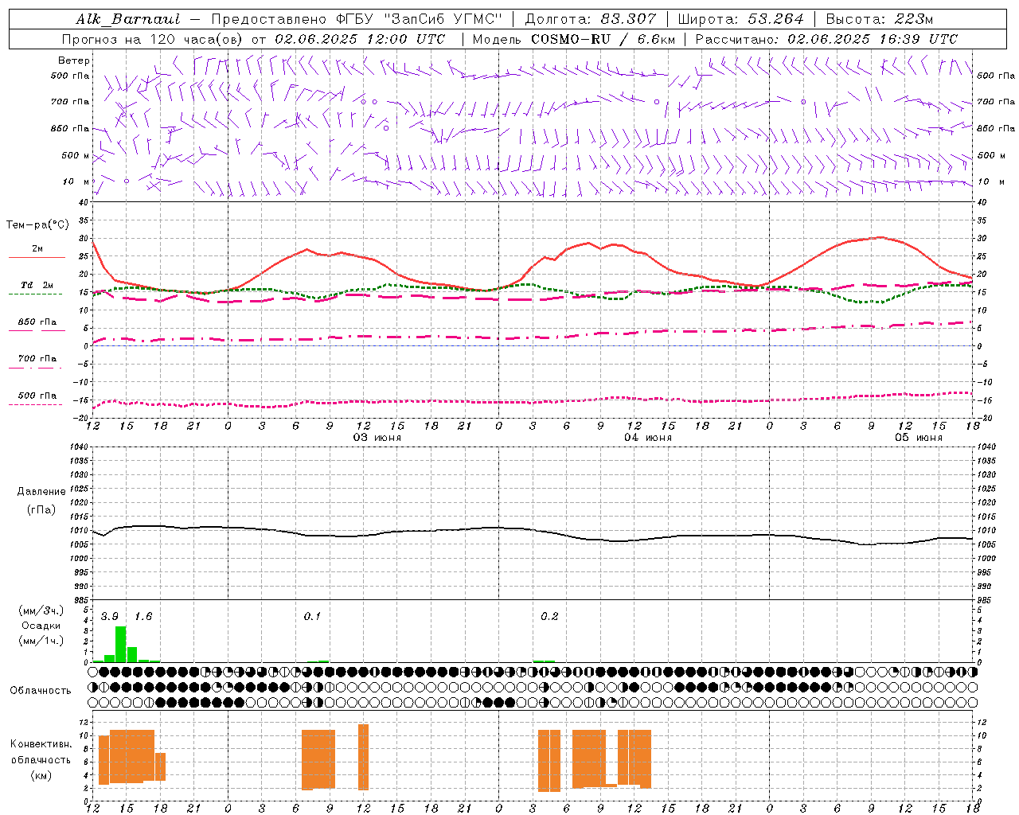Click the 'Тем-ра(°C)' temperature panel label

pos(37,225)
